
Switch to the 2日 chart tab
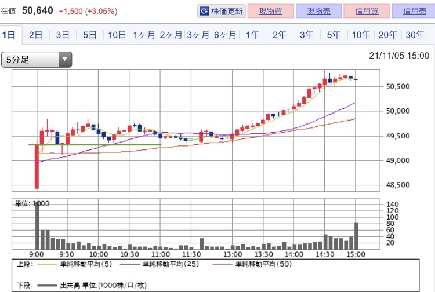(x=35, y=35)
